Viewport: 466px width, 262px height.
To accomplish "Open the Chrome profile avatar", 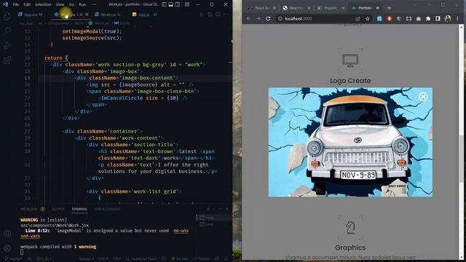I will pos(448,18).
